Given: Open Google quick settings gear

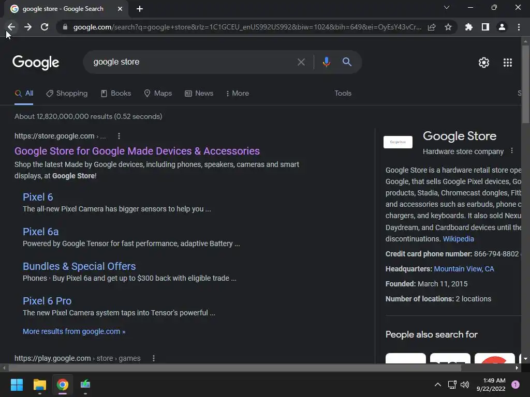Looking at the screenshot, I should [484, 63].
